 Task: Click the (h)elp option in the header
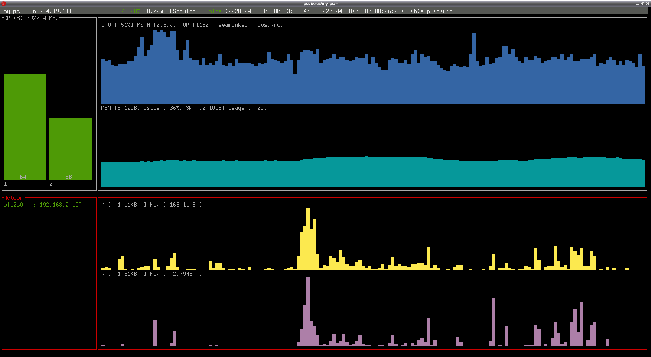point(420,11)
